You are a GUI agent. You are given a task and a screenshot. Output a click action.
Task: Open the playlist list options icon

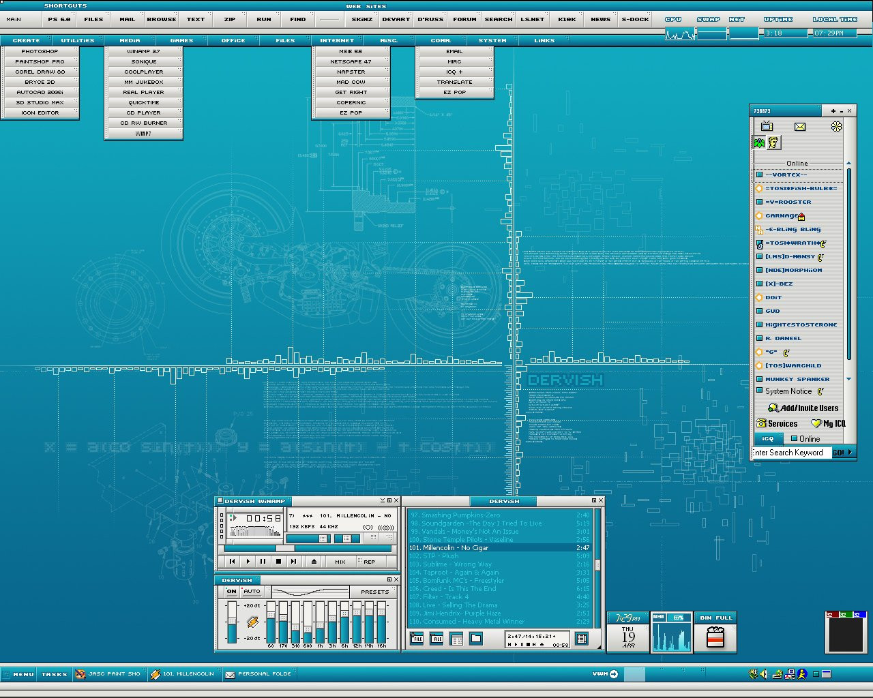pos(581,639)
